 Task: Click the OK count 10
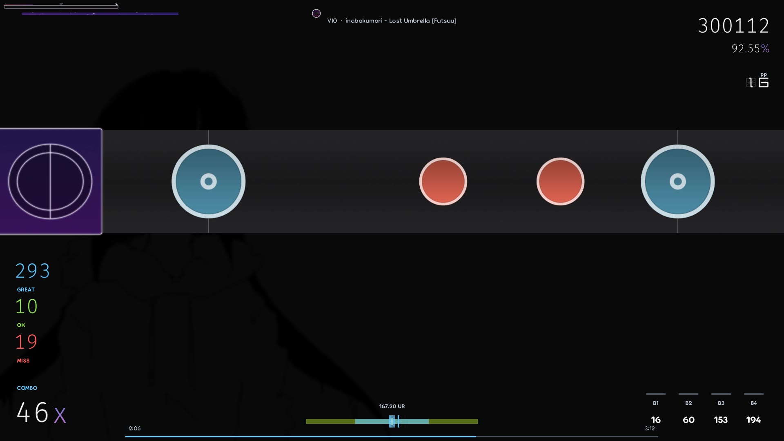coord(26,306)
